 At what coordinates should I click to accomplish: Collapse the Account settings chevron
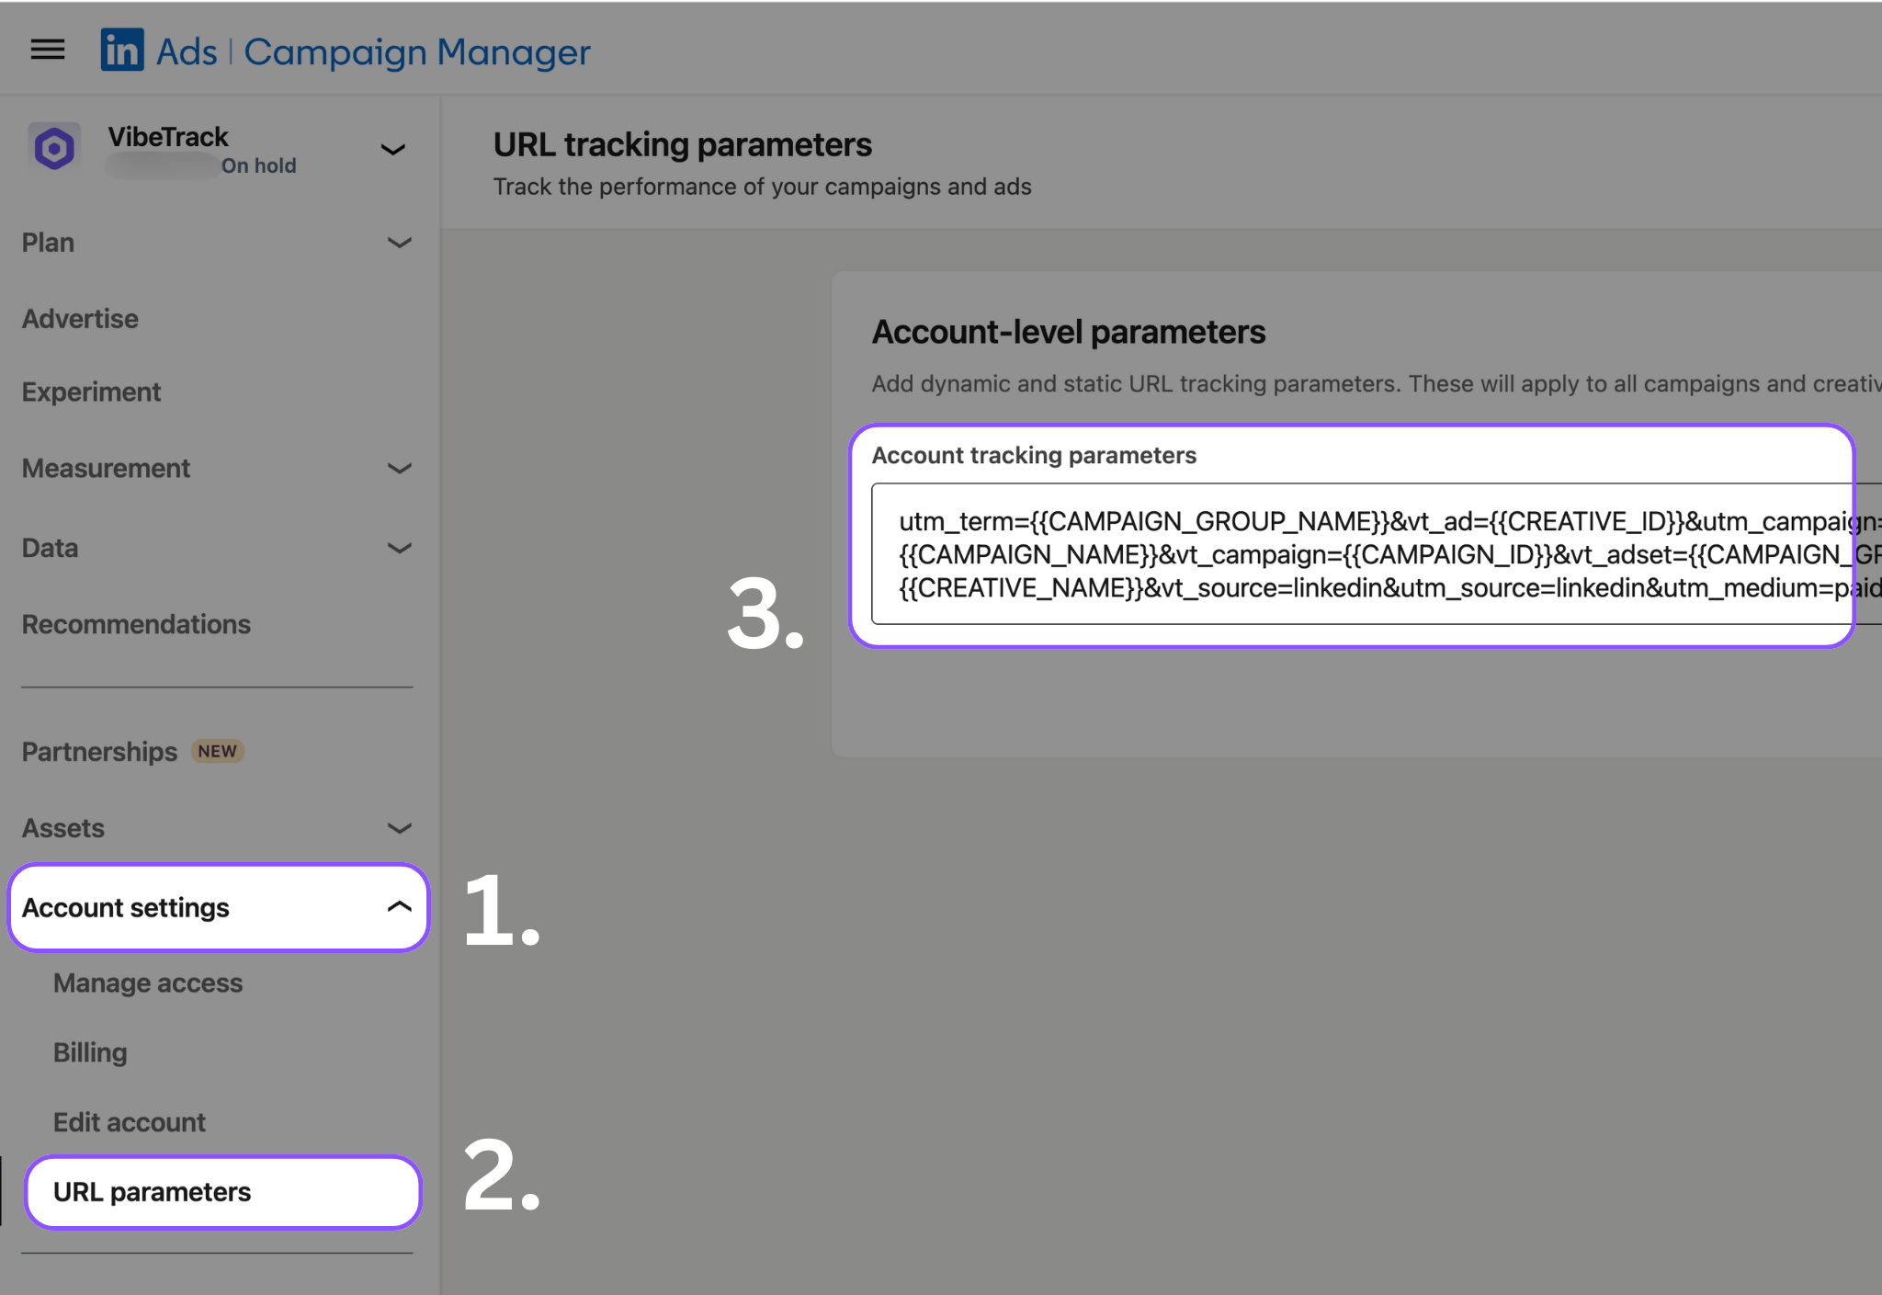pyautogui.click(x=399, y=907)
